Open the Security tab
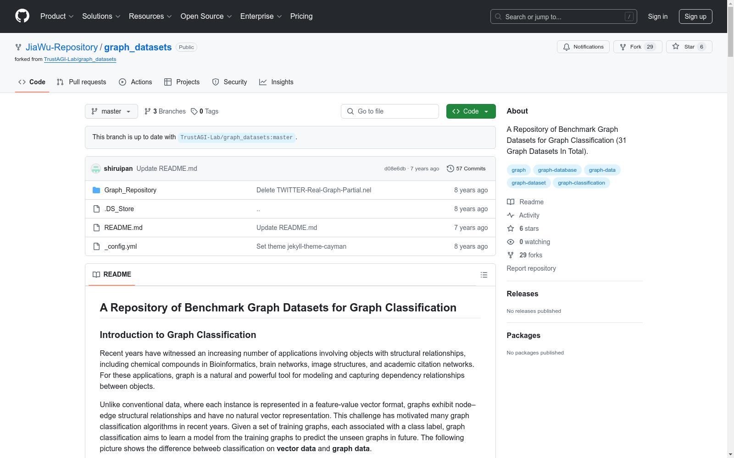This screenshot has width=734, height=458. coord(230,82)
